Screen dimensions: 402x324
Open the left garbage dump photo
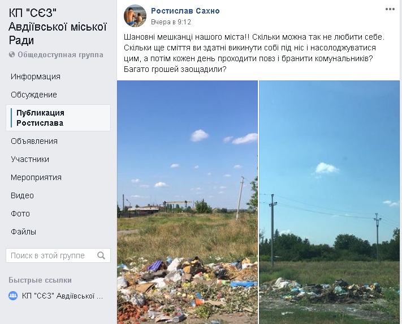tap(187, 202)
